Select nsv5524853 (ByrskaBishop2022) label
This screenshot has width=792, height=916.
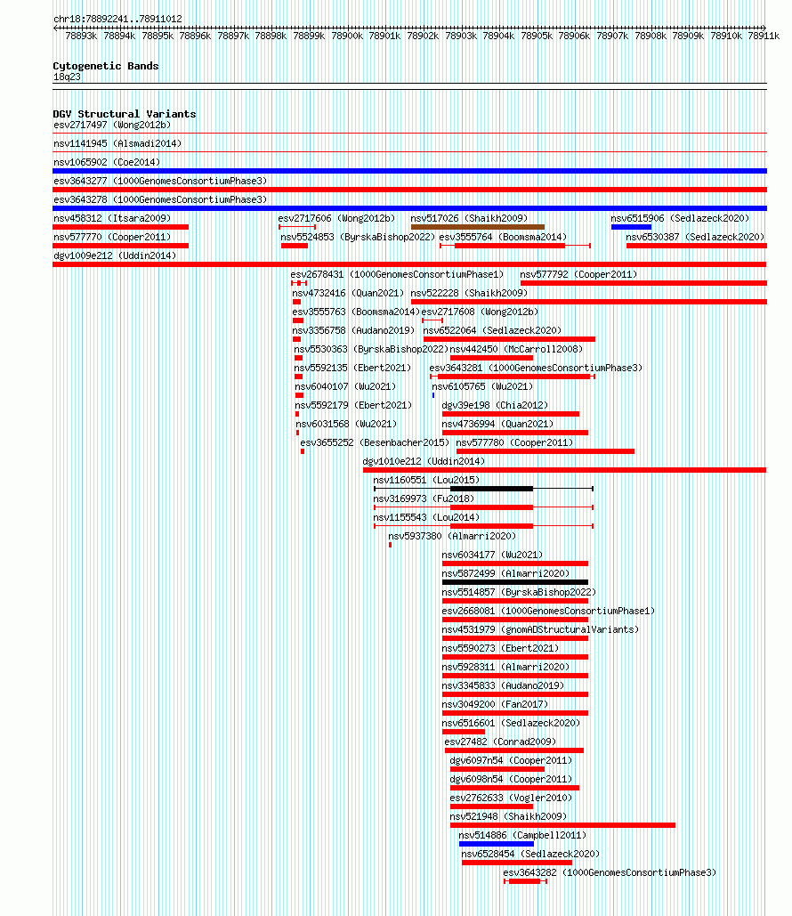[x=358, y=237]
